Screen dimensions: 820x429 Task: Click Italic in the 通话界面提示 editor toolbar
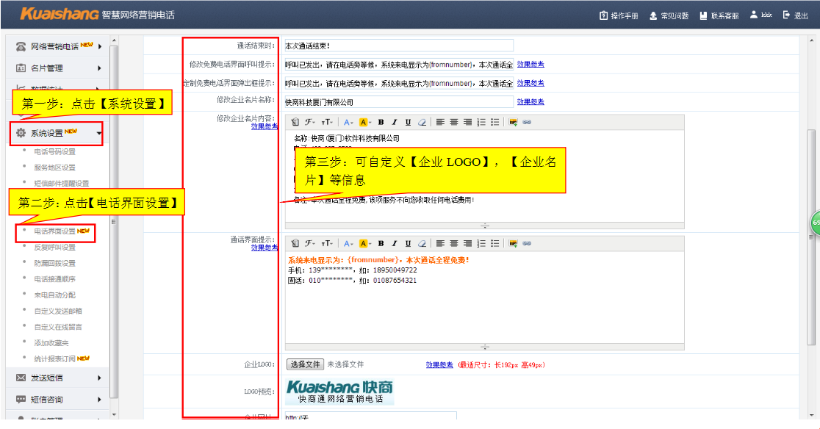[x=394, y=243]
